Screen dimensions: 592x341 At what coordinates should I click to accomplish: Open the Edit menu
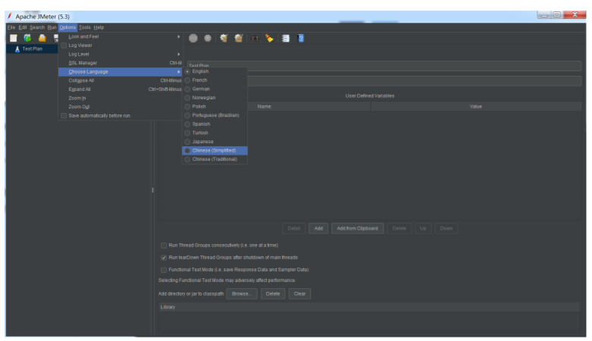23,27
